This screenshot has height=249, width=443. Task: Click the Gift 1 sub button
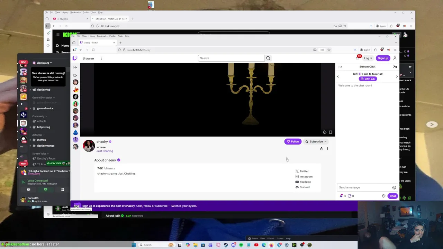pos(368,79)
